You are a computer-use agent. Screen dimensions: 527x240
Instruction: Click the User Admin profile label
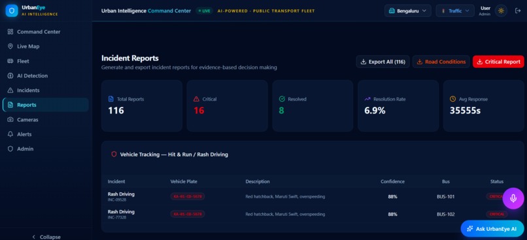[x=484, y=10]
